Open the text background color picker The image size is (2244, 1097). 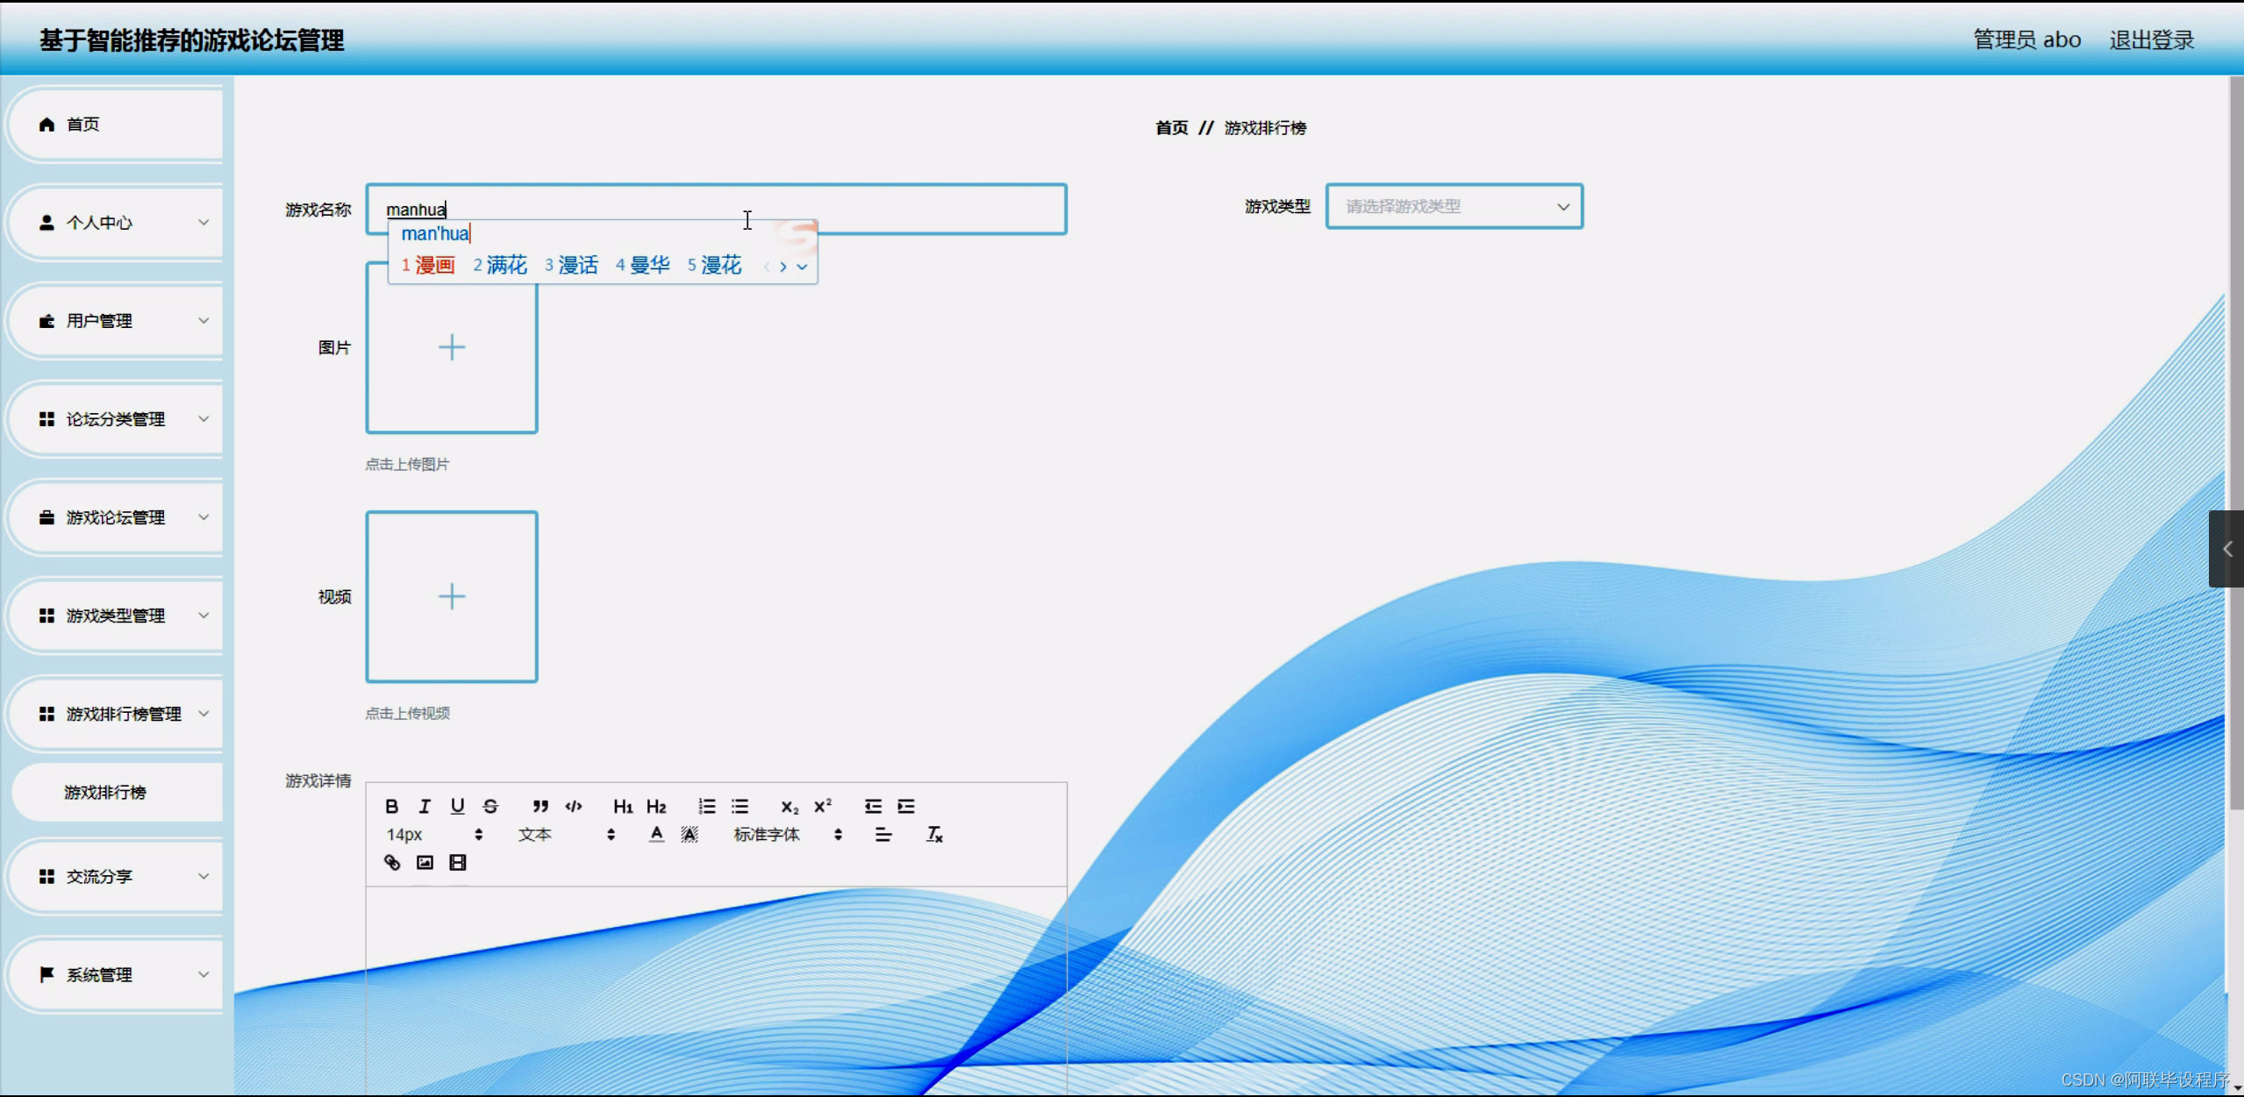point(690,835)
